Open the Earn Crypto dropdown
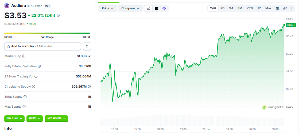The height and width of the screenshot is (133, 299). 56,118
